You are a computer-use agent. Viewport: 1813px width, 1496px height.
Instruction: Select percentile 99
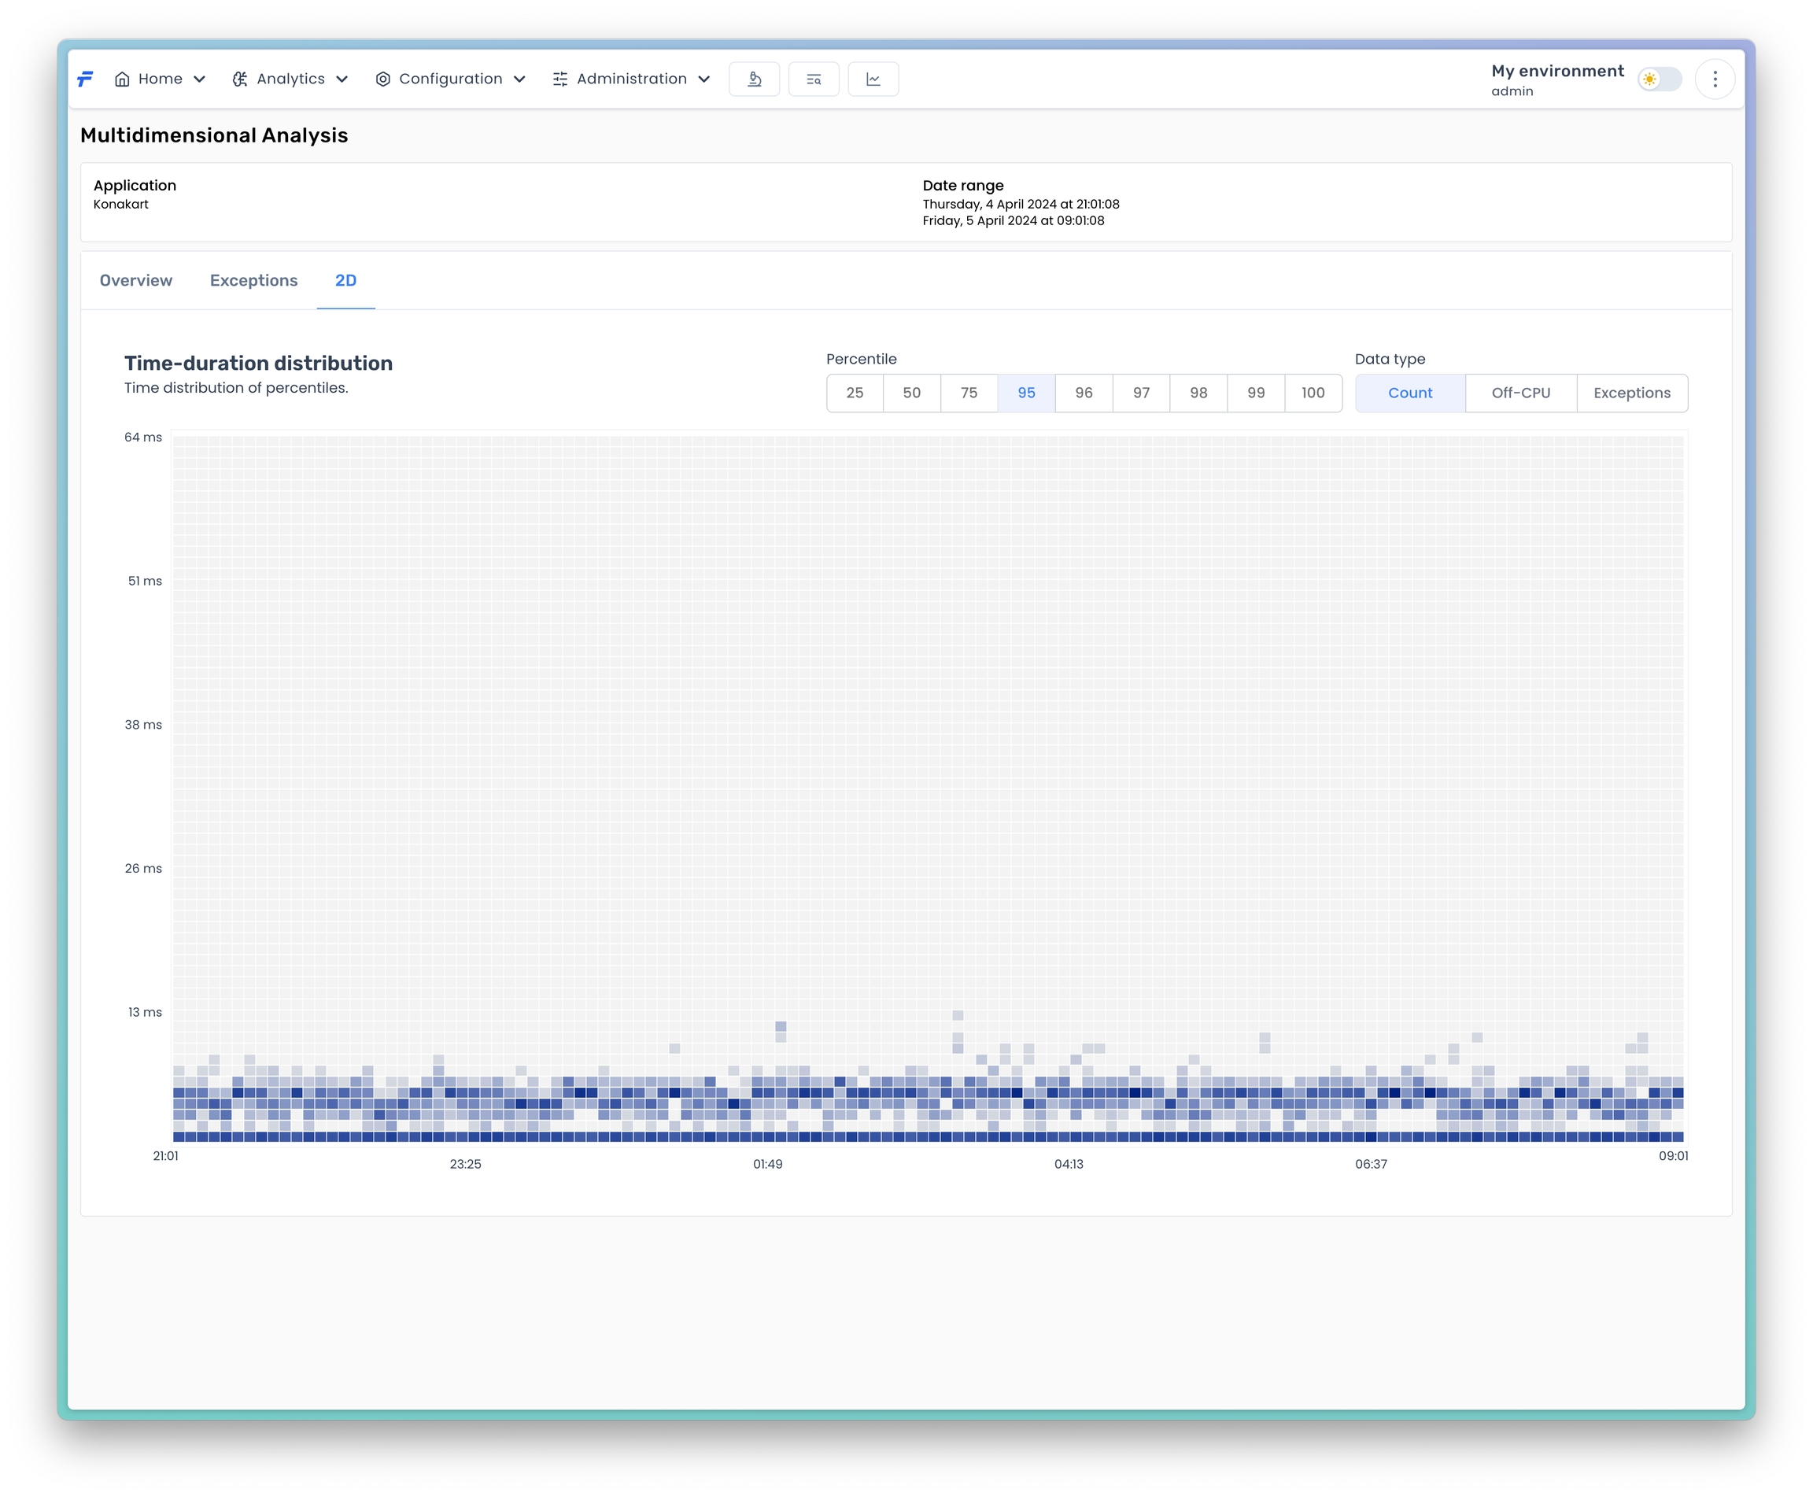tap(1257, 393)
